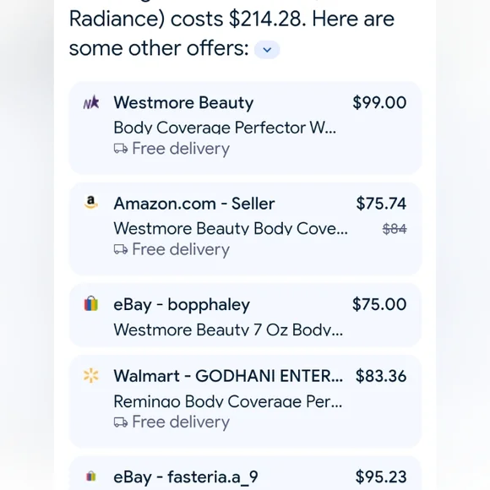This screenshot has width=490, height=490.
Task: Select the $75.00 eBay price
Action: coord(379,304)
